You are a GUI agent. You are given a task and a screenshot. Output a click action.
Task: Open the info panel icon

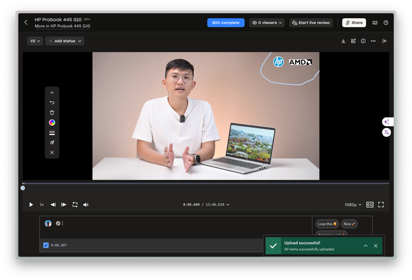point(363,41)
